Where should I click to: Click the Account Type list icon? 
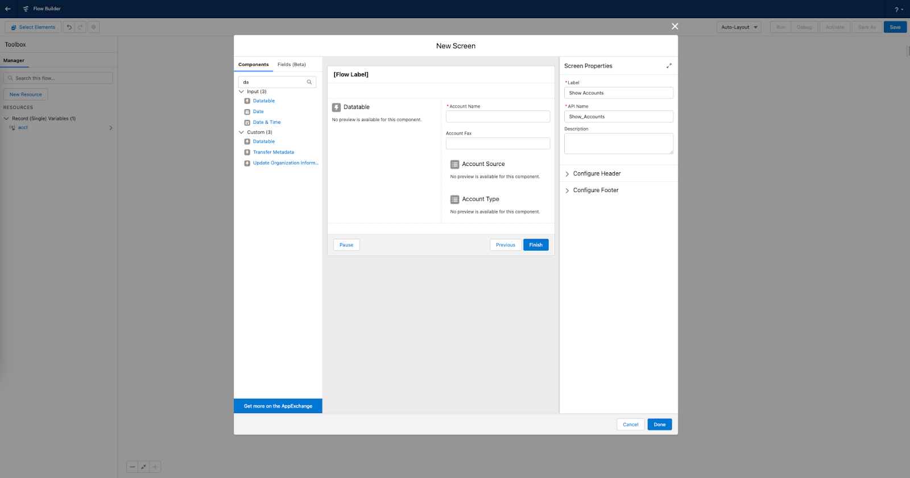pos(455,199)
